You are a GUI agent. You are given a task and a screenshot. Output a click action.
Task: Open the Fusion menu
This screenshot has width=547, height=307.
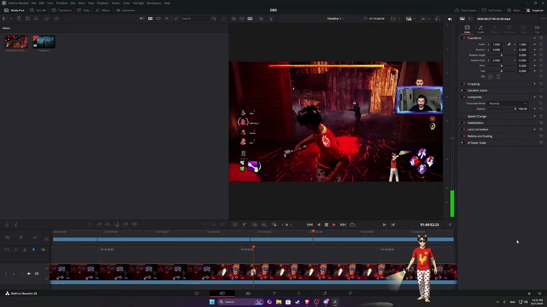tap(116, 3)
